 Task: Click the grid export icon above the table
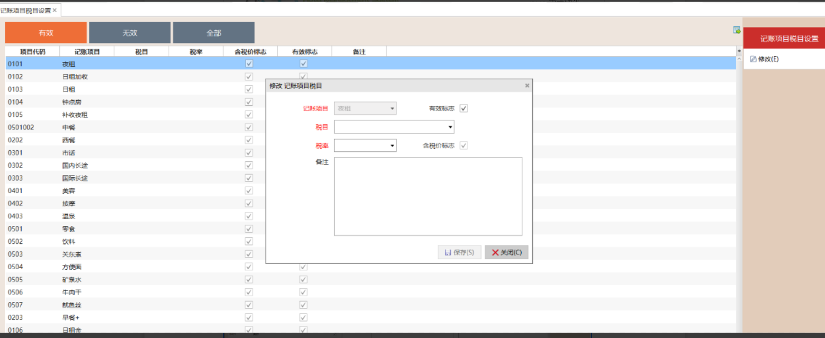(737, 30)
